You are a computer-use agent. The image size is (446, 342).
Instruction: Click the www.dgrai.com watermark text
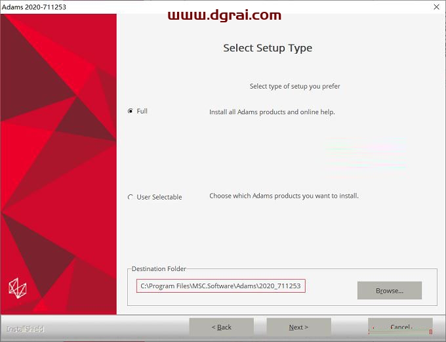(x=224, y=15)
